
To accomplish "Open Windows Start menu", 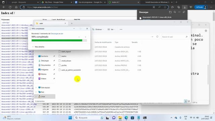I will [x=70, y=118].
